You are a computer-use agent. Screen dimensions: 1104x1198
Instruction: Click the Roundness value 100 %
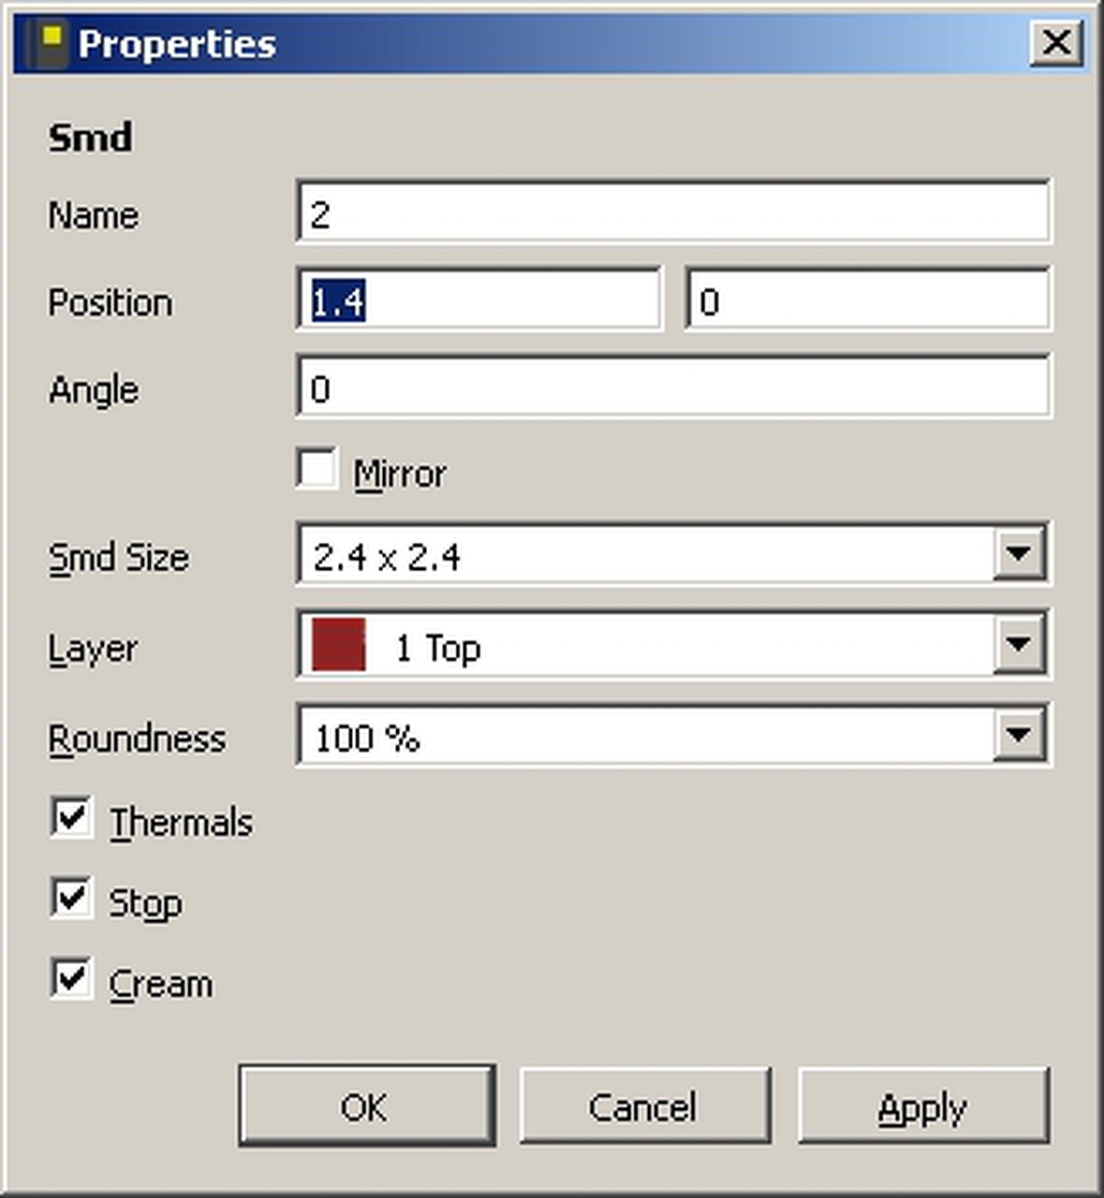[368, 738]
